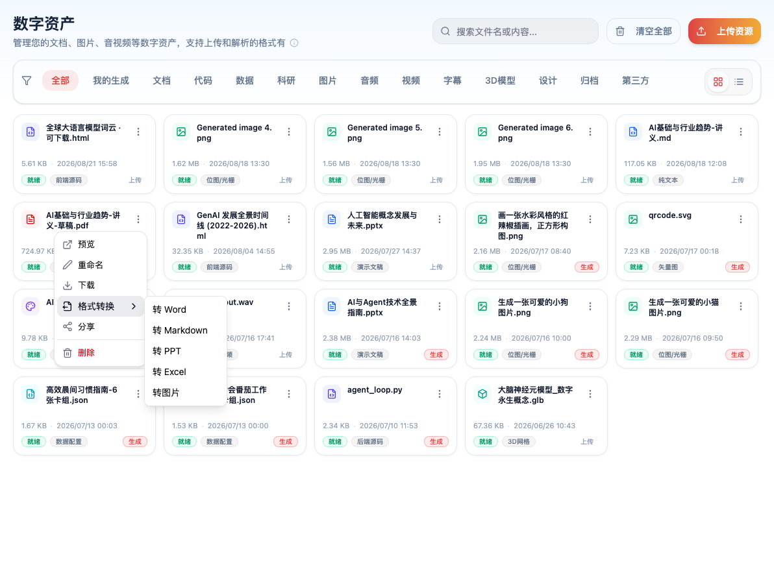Viewport: 774px width, 584px height.
Task: Choose 下载 in the context menu
Action: coord(101,285)
